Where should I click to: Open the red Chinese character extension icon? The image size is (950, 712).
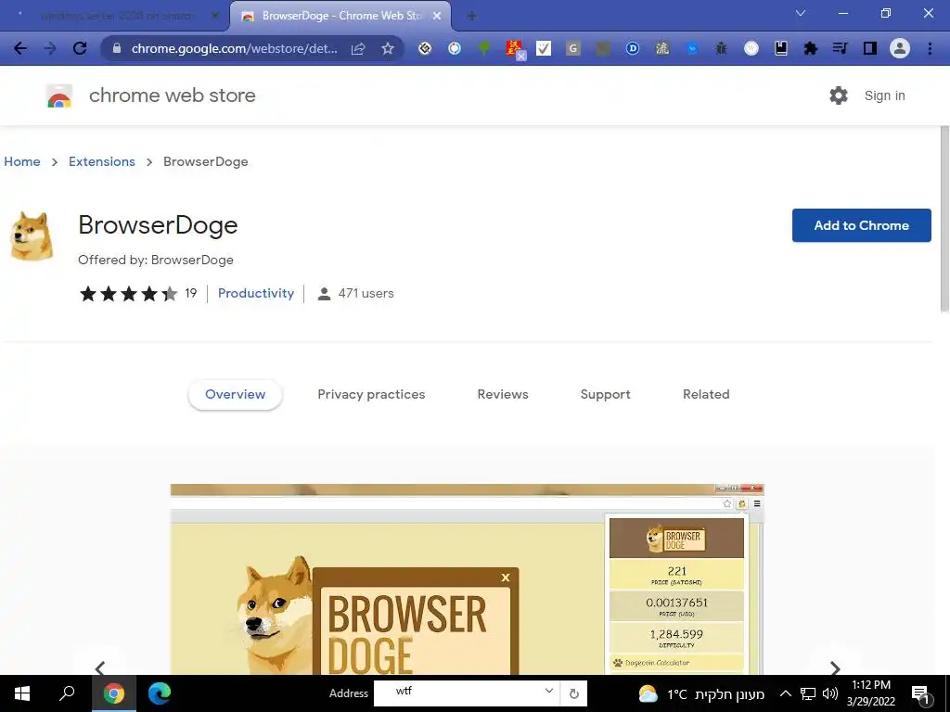pyautogui.click(x=514, y=48)
